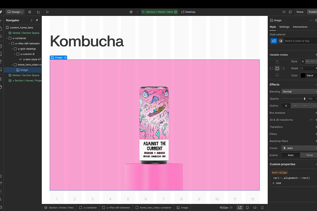Switch to mobile portrait breakpoint icon

(x=262, y=207)
